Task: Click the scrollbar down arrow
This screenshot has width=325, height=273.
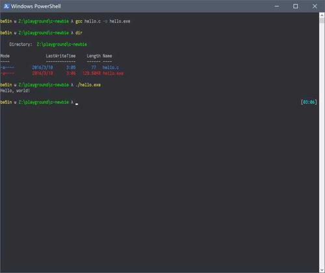Action: [x=322, y=270]
